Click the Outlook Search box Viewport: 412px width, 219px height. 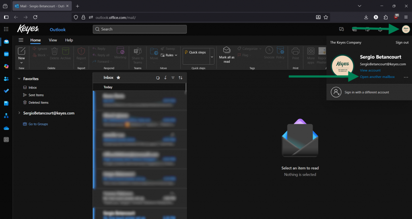pos(140,29)
